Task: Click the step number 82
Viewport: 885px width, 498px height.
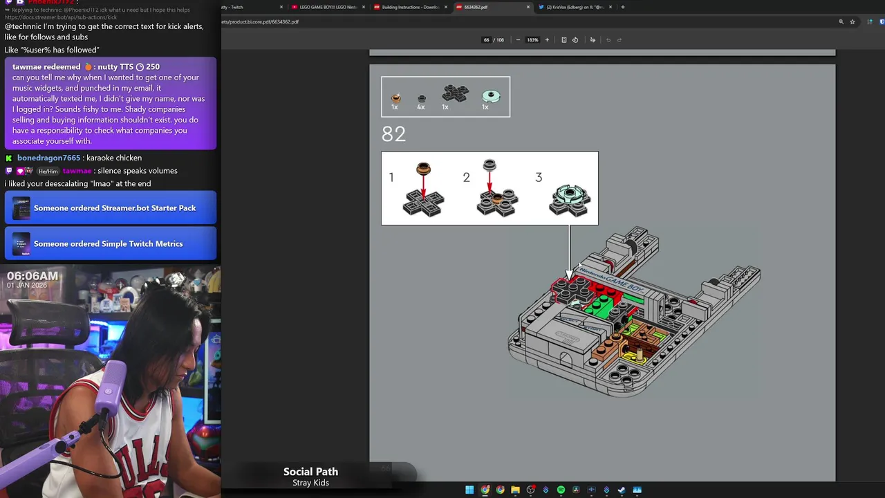Action: [x=393, y=134]
